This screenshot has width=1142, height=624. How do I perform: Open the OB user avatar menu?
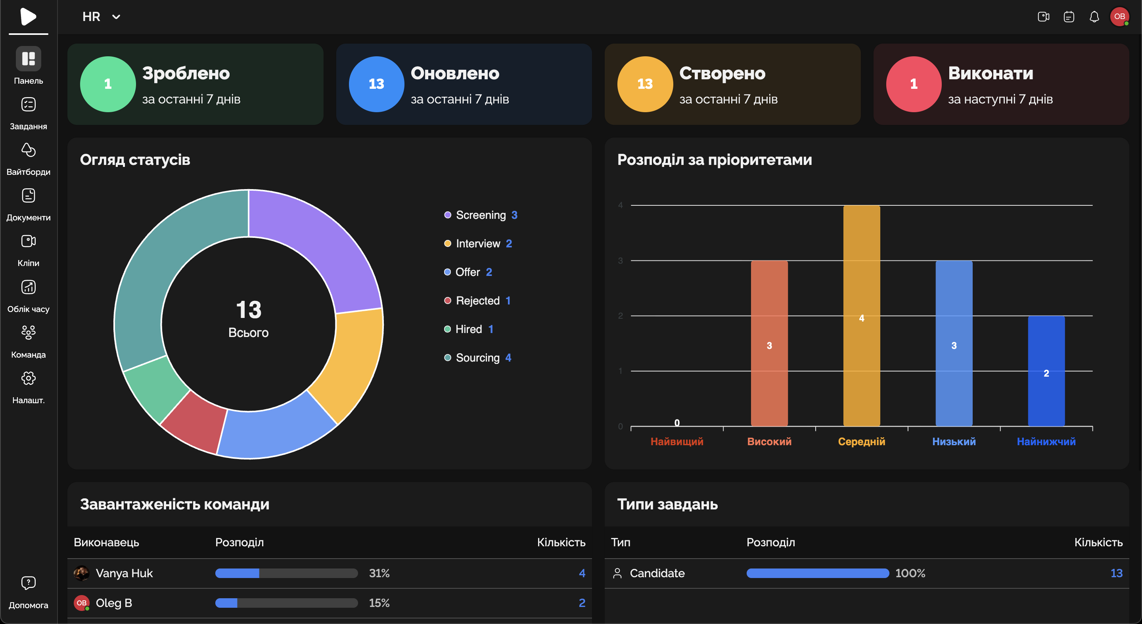pos(1119,17)
